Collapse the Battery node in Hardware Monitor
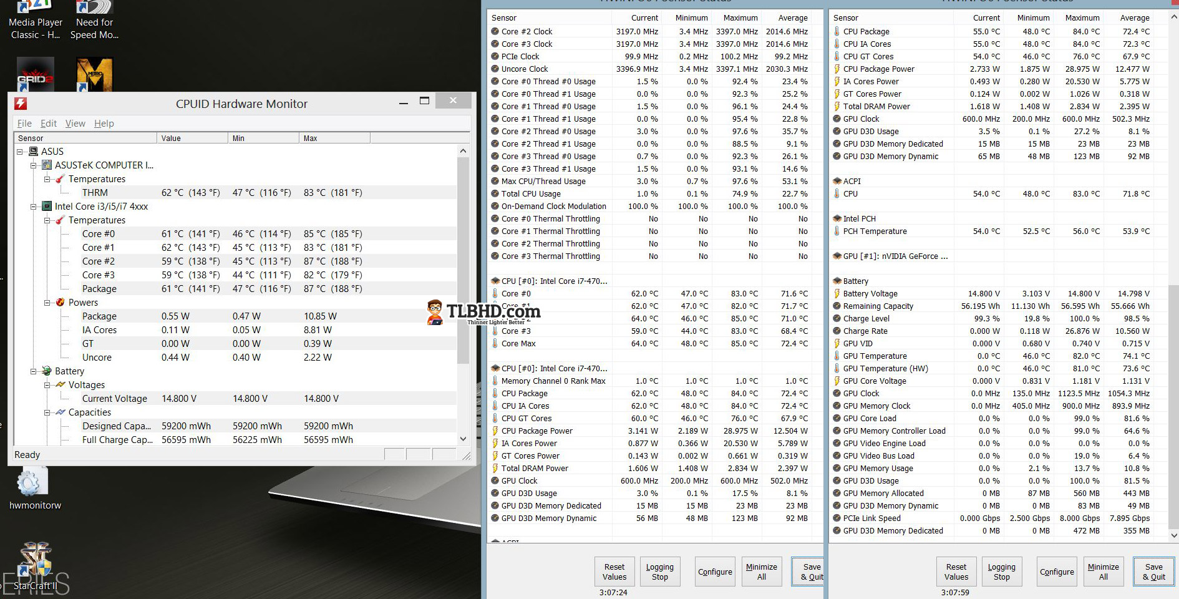Image resolution: width=1179 pixels, height=599 pixels. [34, 371]
